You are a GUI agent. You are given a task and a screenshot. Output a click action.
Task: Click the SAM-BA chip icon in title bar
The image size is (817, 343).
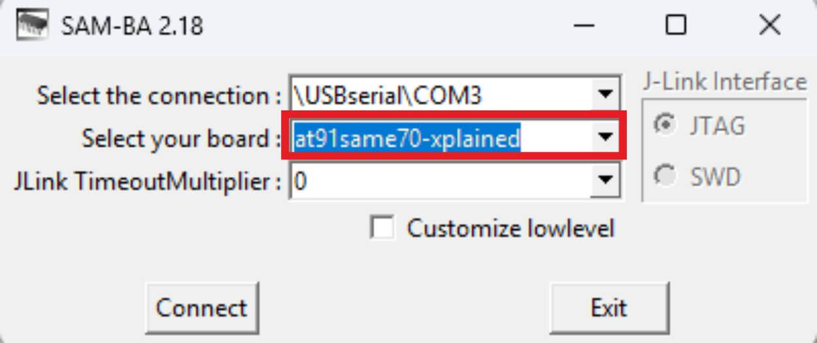click(33, 25)
